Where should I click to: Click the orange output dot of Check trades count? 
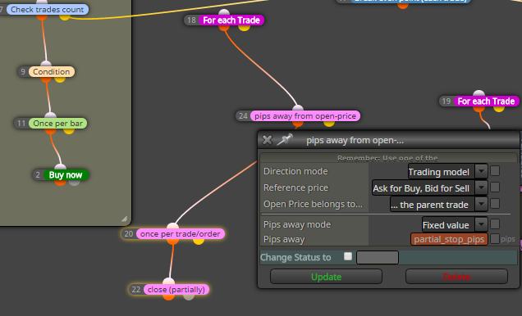click(x=42, y=16)
